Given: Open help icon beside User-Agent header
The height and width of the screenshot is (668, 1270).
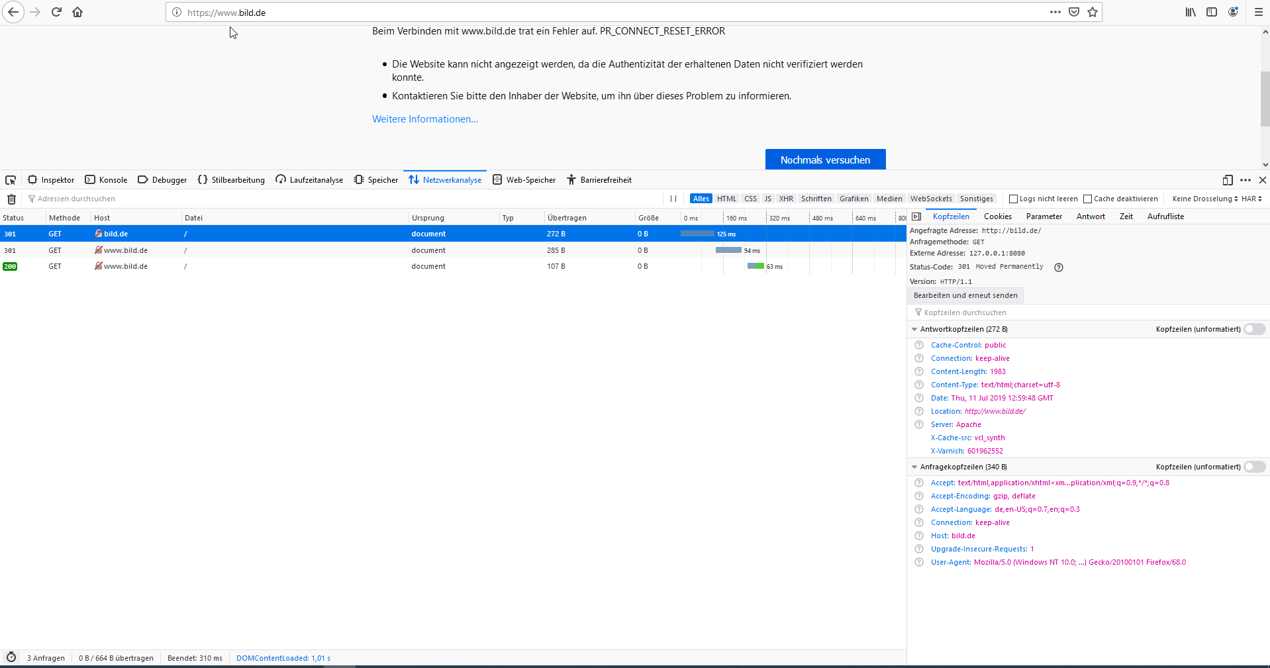Looking at the screenshot, I should [x=919, y=562].
